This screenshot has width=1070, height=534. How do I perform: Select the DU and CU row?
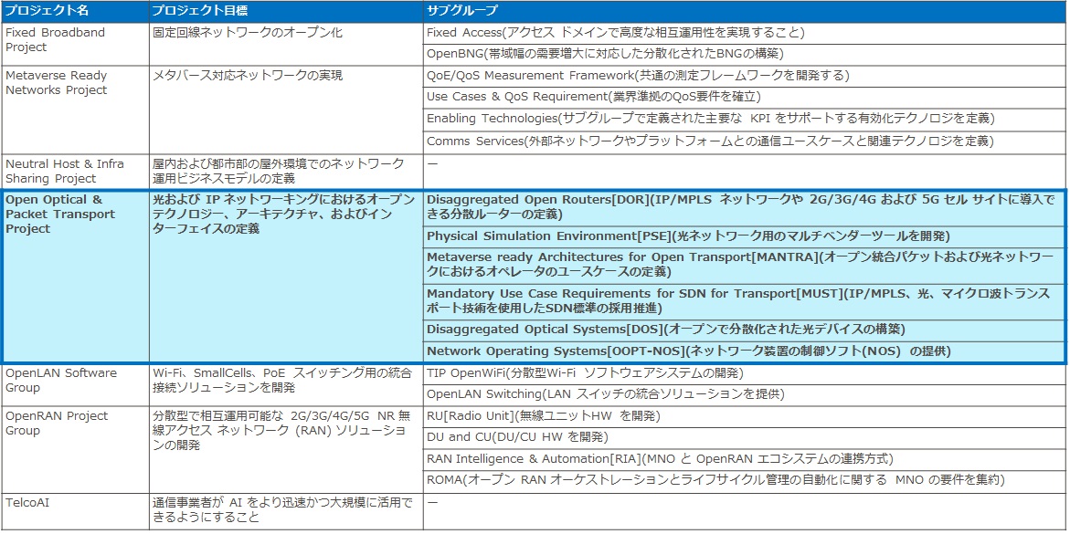tap(746, 437)
